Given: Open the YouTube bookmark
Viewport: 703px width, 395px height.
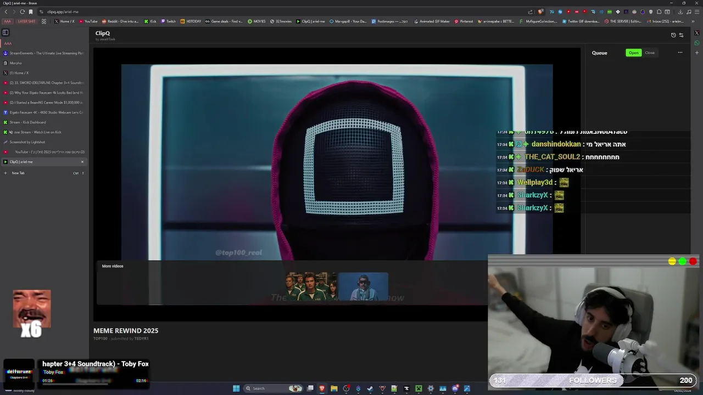Looking at the screenshot, I should coord(88,21).
